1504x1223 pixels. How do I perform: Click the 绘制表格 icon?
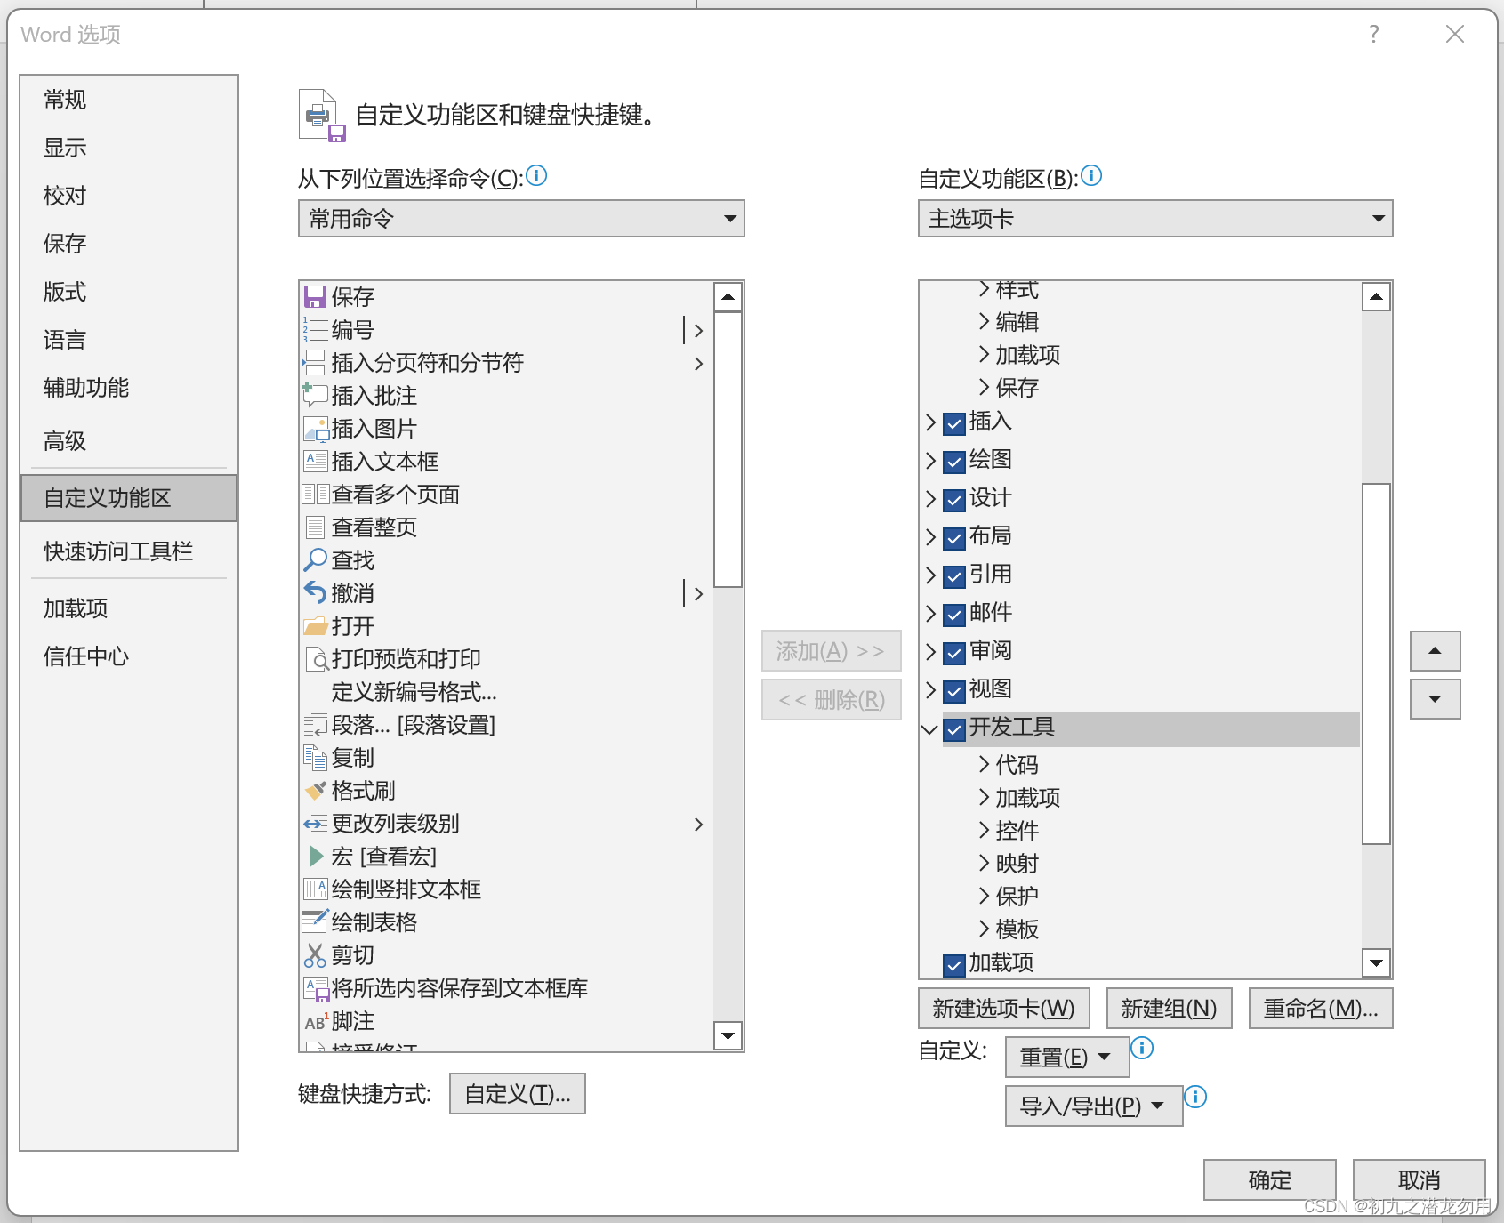pos(315,921)
